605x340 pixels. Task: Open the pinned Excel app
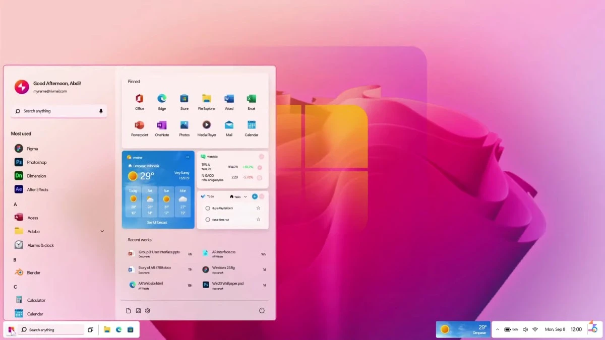(251, 99)
